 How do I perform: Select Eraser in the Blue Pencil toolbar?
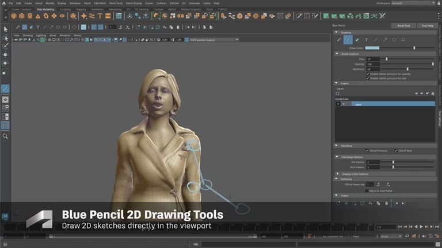click(x=31, y=28)
